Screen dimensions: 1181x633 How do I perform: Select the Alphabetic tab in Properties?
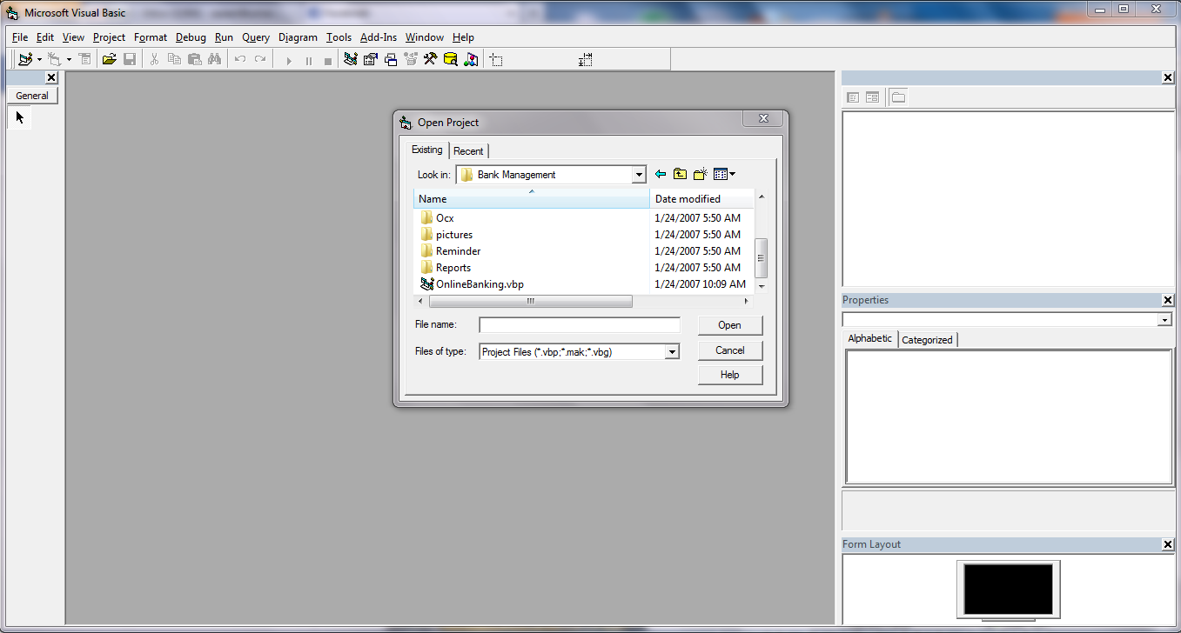870,338
